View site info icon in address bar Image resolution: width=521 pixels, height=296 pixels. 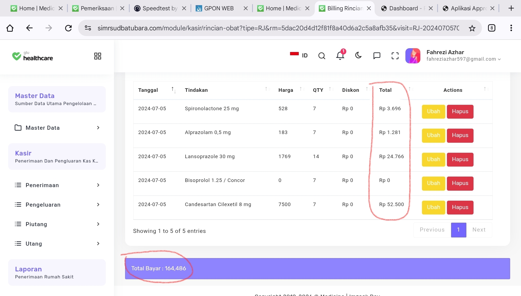[x=88, y=28]
